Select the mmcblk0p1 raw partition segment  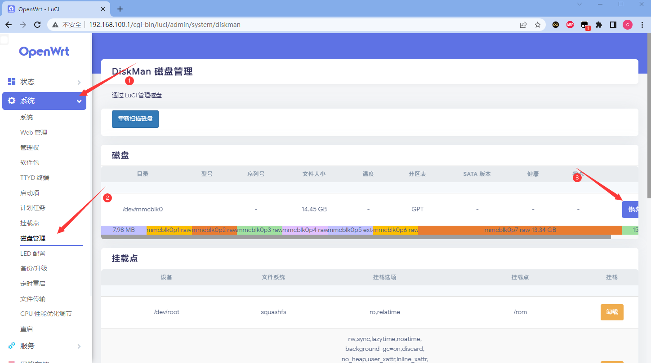click(x=169, y=230)
